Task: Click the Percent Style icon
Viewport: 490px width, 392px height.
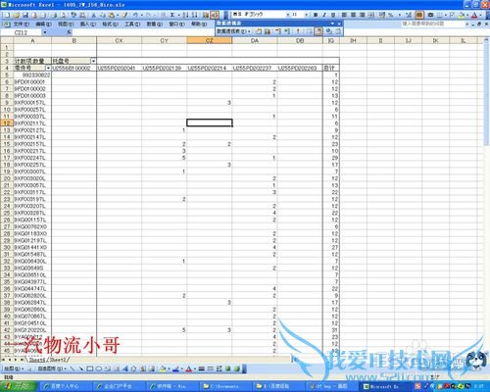Action: coord(390,15)
